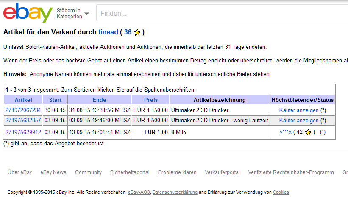Image resolution: width=348 pixels, height=203 pixels.
Task: Click the star icon next to seller rating 36
Action: 137,33
